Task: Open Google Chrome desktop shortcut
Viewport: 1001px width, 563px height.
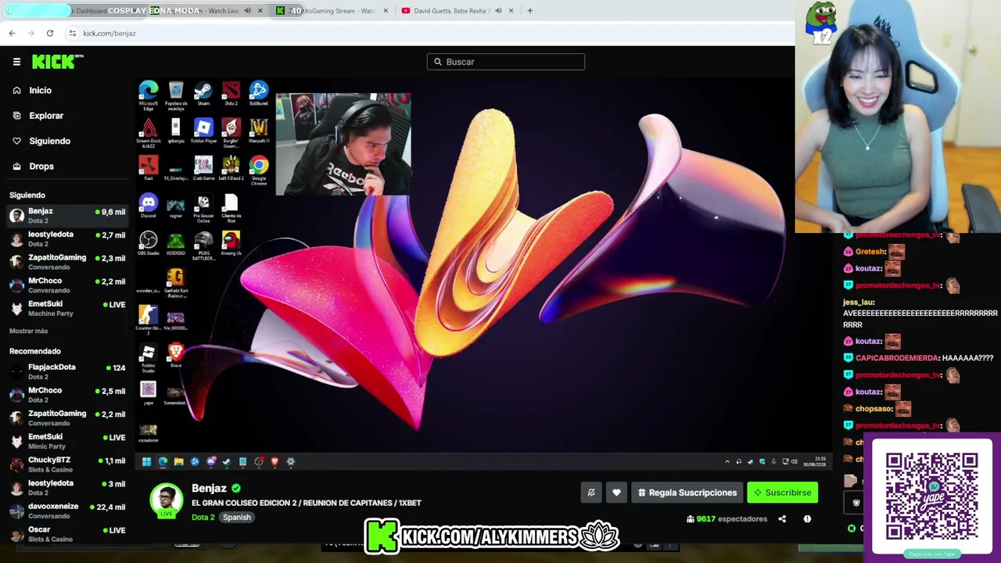Action: [x=258, y=170]
